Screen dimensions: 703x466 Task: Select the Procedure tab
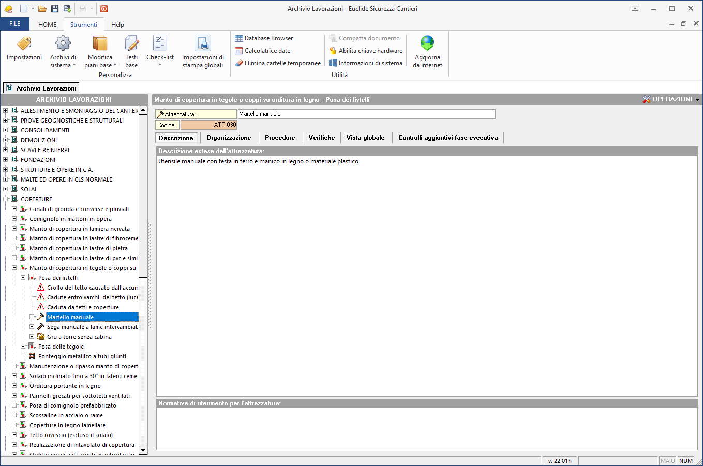[x=280, y=138]
